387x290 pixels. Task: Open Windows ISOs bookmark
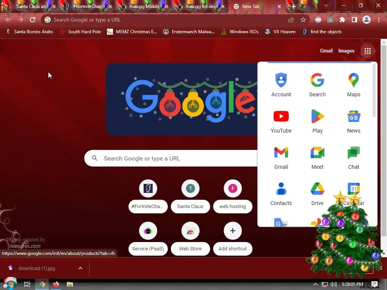240,32
